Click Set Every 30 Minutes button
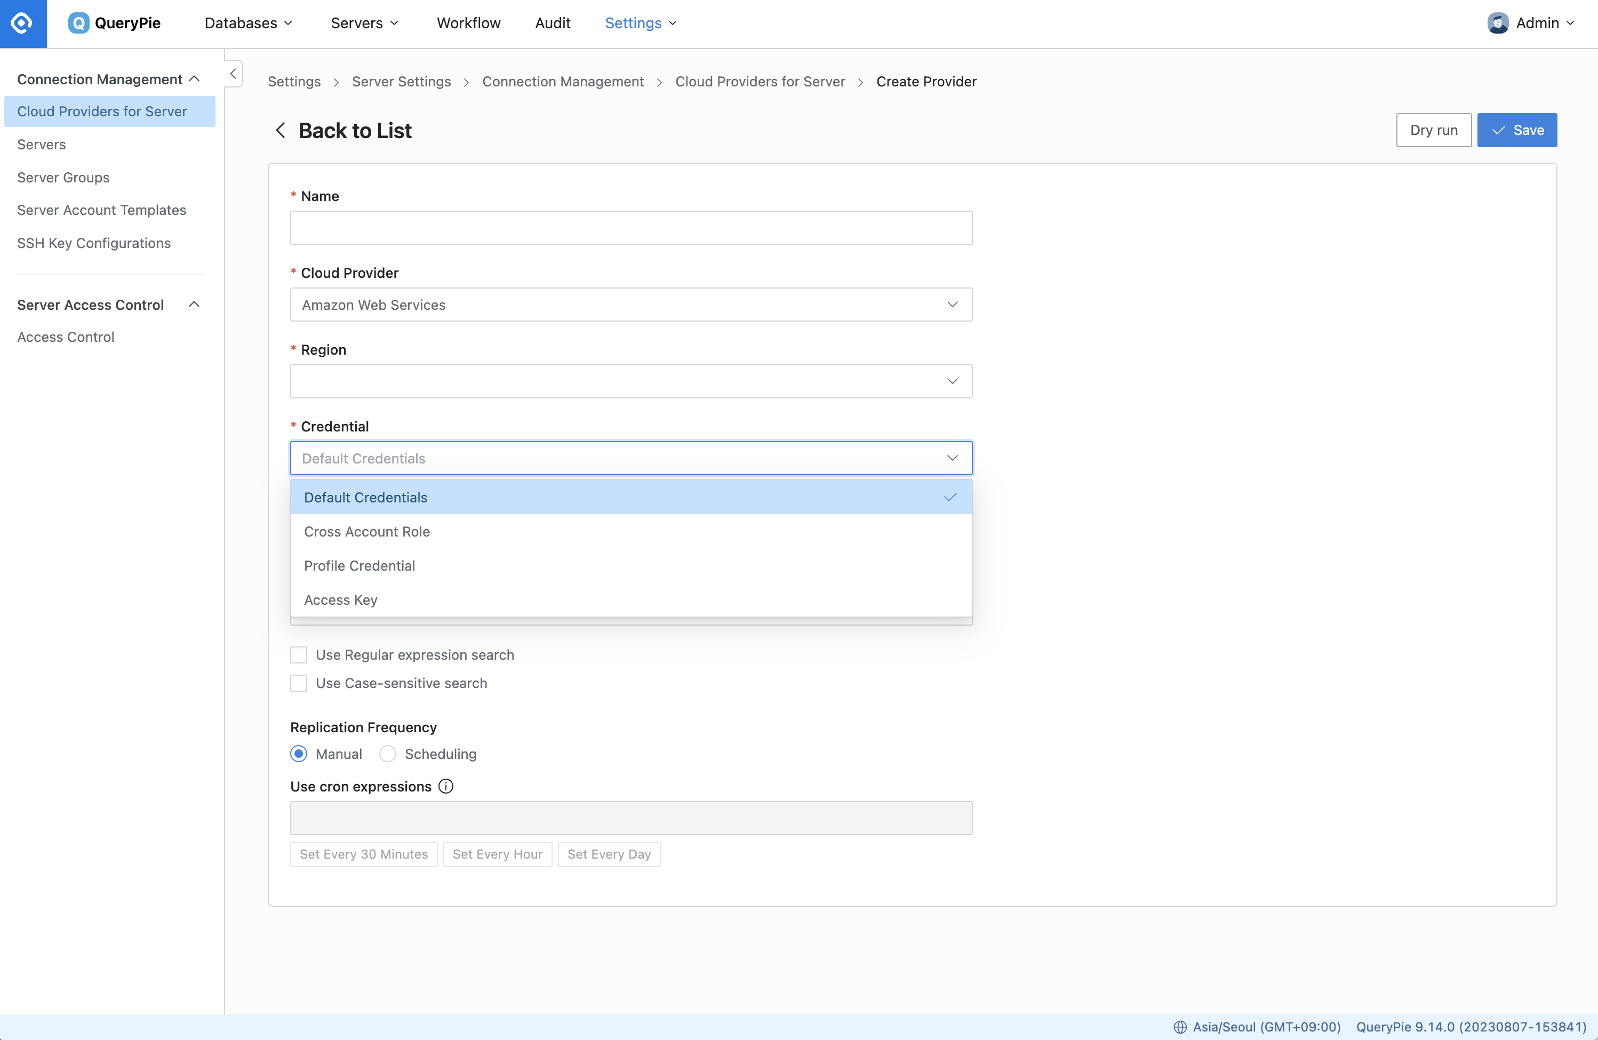The width and height of the screenshot is (1598, 1040). pyautogui.click(x=364, y=854)
